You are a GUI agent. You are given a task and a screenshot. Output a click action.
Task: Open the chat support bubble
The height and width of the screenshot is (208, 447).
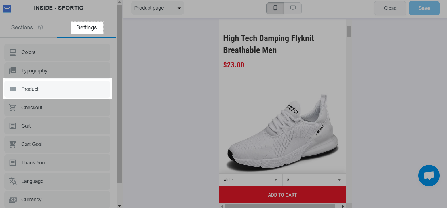(x=429, y=175)
